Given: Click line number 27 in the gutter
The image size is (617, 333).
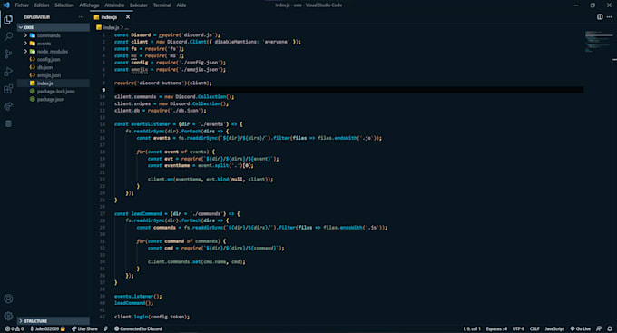Looking at the screenshot, I should point(103,214).
